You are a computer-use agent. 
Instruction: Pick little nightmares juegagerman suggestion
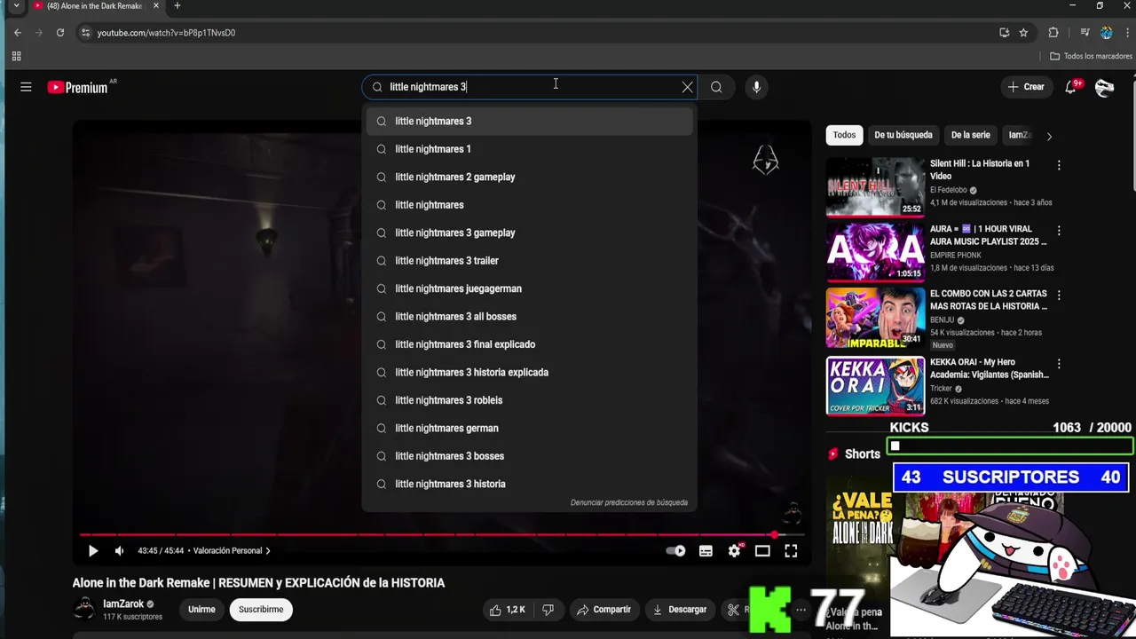pyautogui.click(x=529, y=288)
